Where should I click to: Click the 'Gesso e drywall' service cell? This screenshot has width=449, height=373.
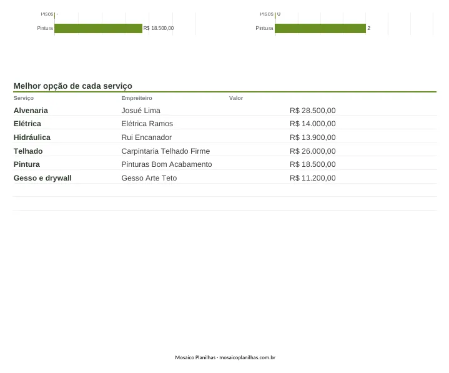click(42, 178)
